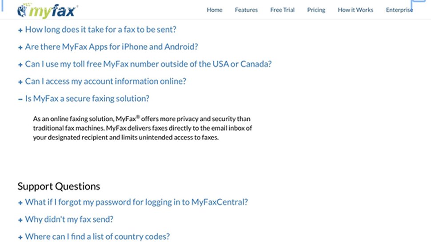This screenshot has height=242, width=431.
Task: Open the Home menu item
Action: coord(215,10)
